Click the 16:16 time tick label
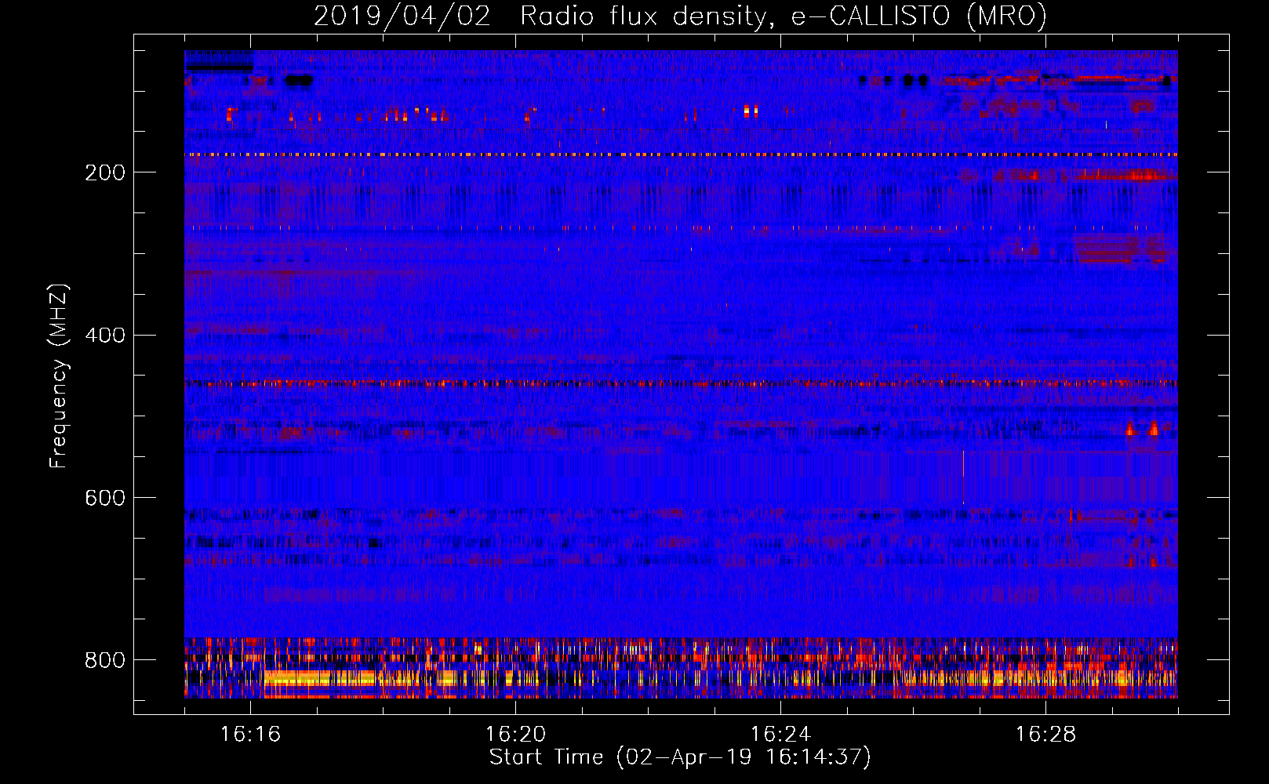The height and width of the screenshot is (784, 1269). 250,735
